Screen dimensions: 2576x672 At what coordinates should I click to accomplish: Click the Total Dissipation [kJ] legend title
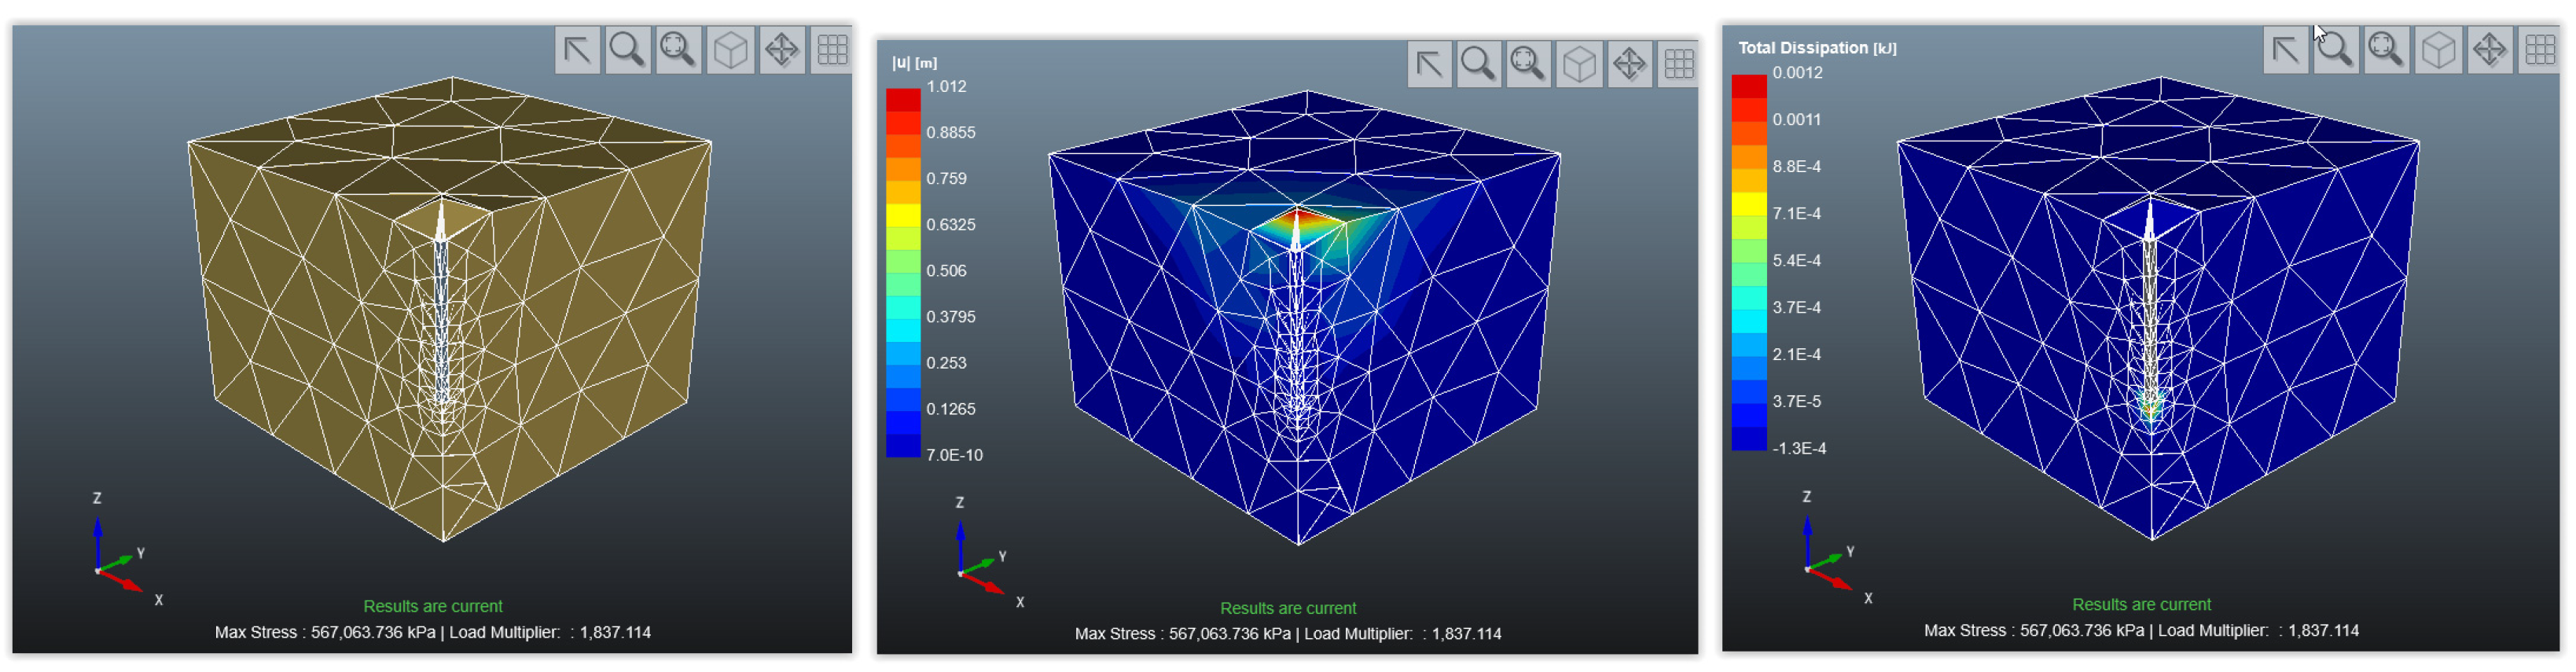coord(1816,48)
